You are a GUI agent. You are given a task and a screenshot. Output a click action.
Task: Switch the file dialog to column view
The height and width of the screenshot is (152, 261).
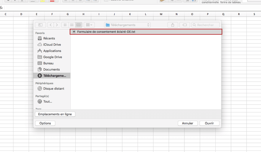(79, 25)
